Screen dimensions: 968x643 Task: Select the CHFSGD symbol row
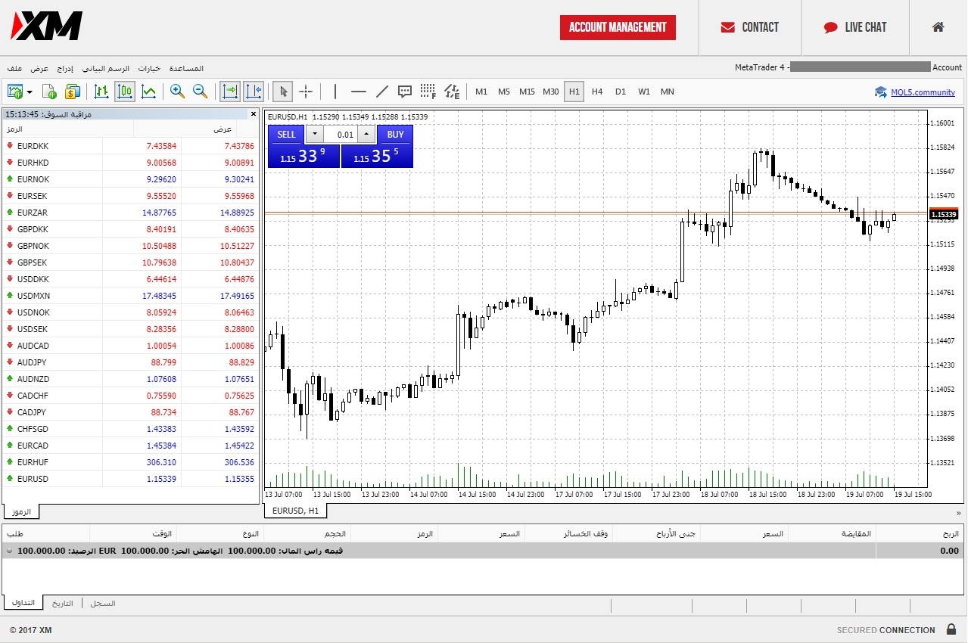(130, 429)
